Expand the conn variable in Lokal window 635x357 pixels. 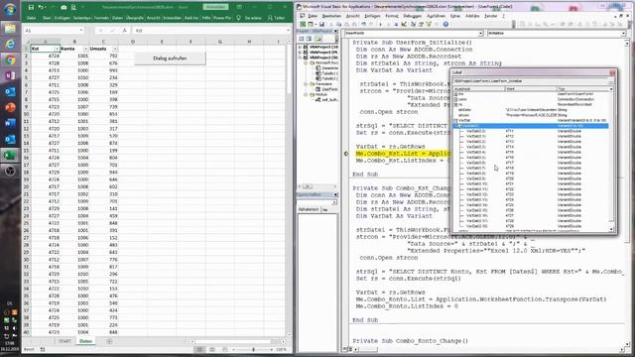click(x=455, y=99)
